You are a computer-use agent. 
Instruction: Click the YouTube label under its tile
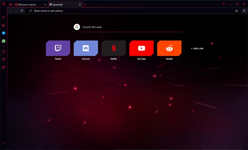click(141, 59)
